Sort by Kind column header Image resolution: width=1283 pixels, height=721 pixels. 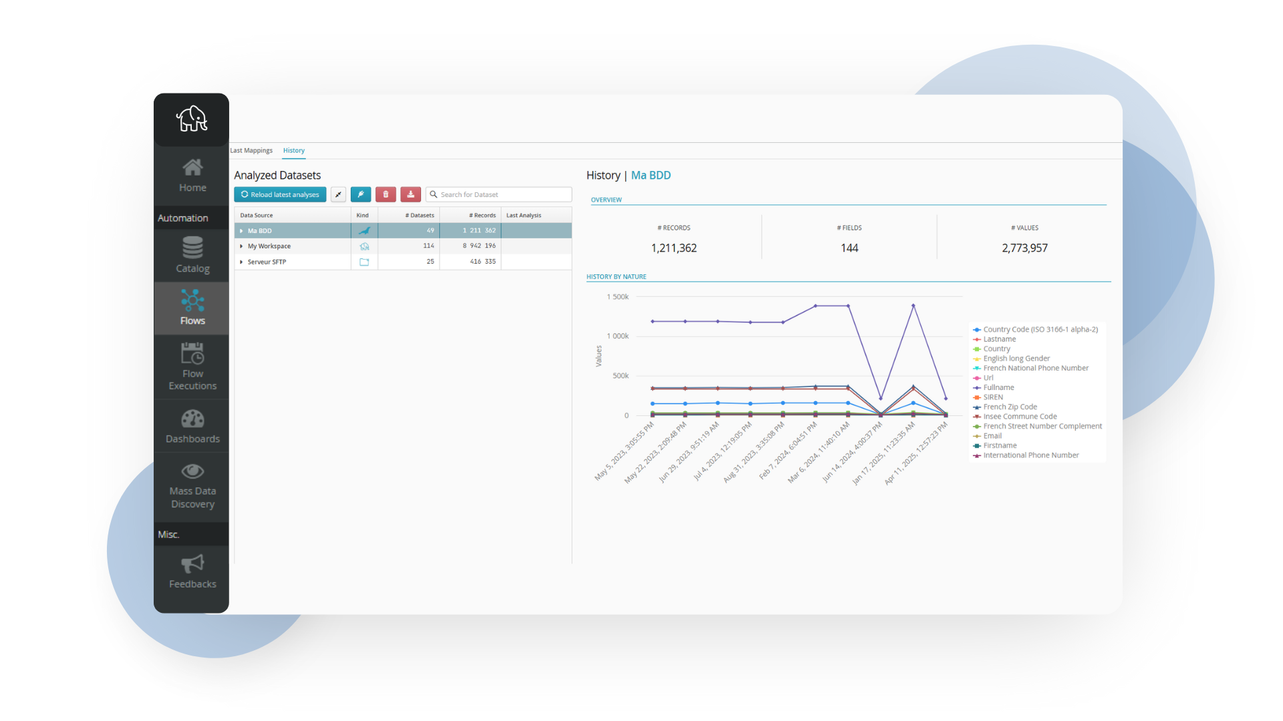[x=363, y=215]
